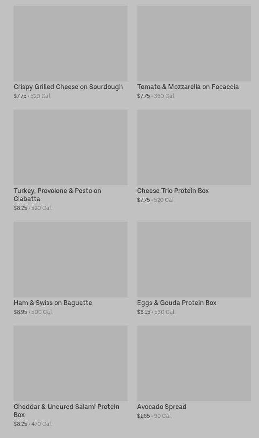Click the $8.15 Eggs & Gouda price text
This screenshot has height=438, width=259.
coord(144,312)
